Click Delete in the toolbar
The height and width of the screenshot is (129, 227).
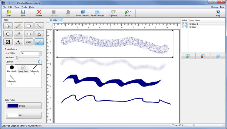pos(39,13)
